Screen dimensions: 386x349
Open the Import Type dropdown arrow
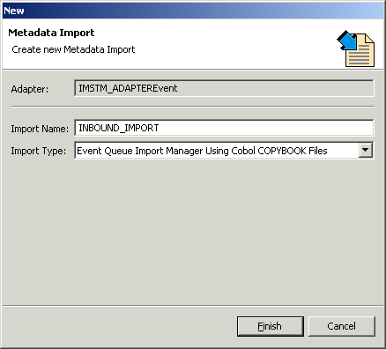pyautogui.click(x=366, y=150)
